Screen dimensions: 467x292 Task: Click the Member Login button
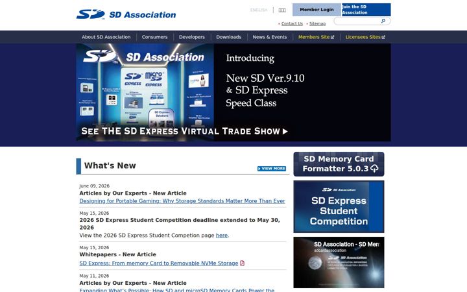tap(317, 10)
